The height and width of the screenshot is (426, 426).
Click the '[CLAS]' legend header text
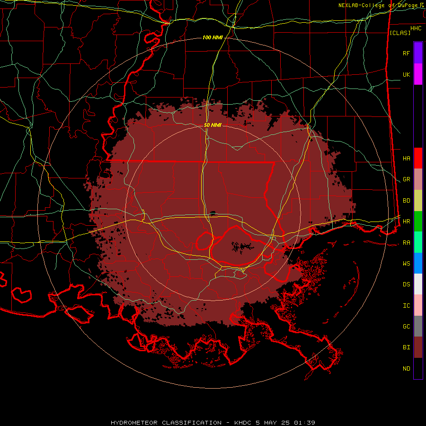click(400, 33)
